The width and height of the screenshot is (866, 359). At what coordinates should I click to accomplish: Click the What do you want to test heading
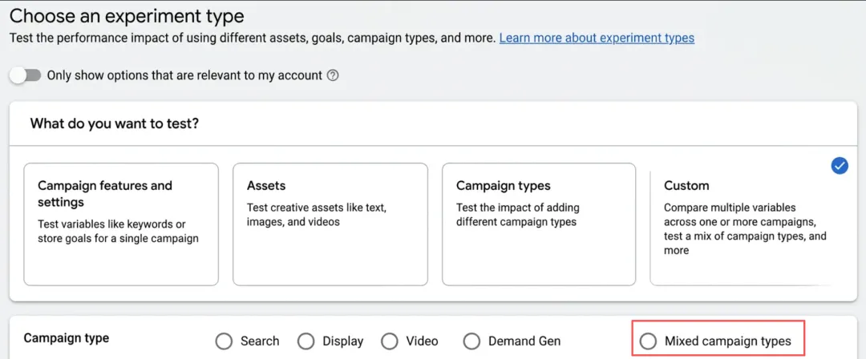pos(115,123)
